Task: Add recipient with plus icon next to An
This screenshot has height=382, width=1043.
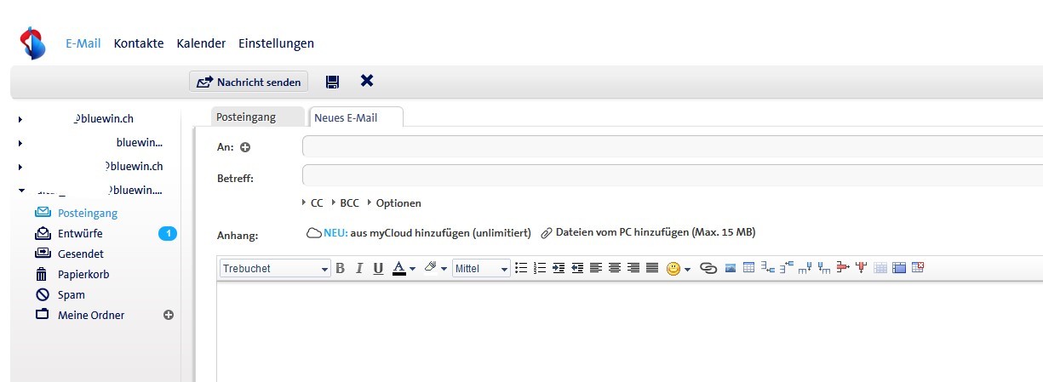Action: tap(246, 147)
